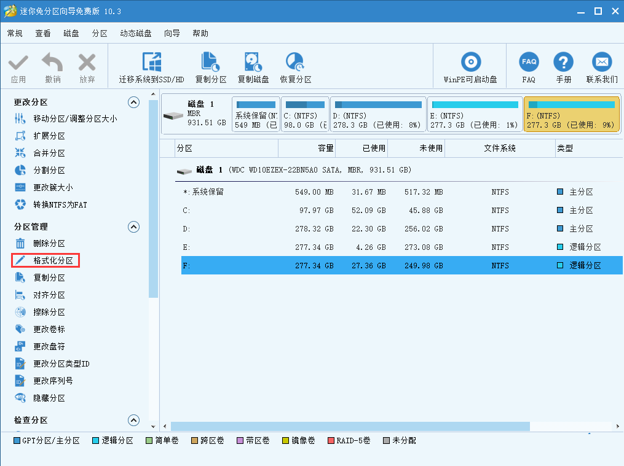Click the sidebar scroll up arrow

coord(153,94)
